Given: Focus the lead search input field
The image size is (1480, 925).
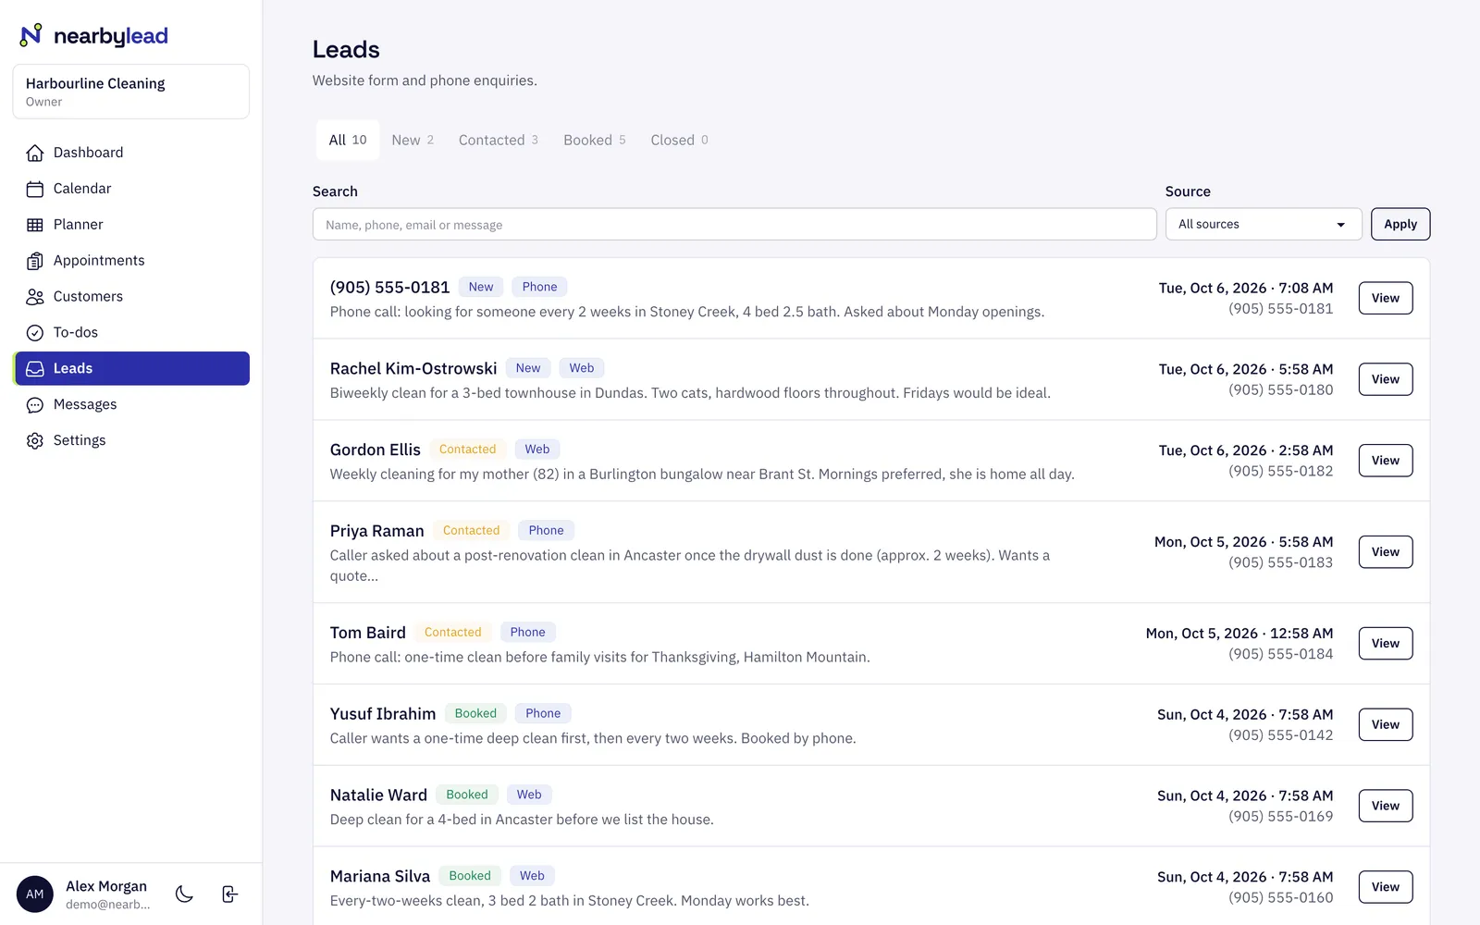Looking at the screenshot, I should [x=734, y=224].
